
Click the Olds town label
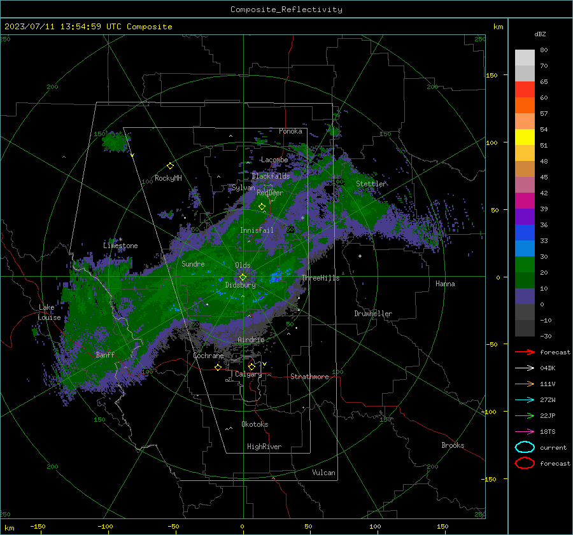coord(243,265)
